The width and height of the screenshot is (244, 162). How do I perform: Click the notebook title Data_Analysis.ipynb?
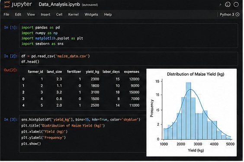59,4
